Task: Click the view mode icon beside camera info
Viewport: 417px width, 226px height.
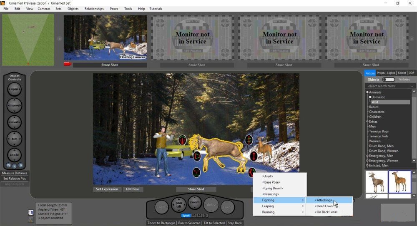Action: pyautogui.click(x=31, y=212)
